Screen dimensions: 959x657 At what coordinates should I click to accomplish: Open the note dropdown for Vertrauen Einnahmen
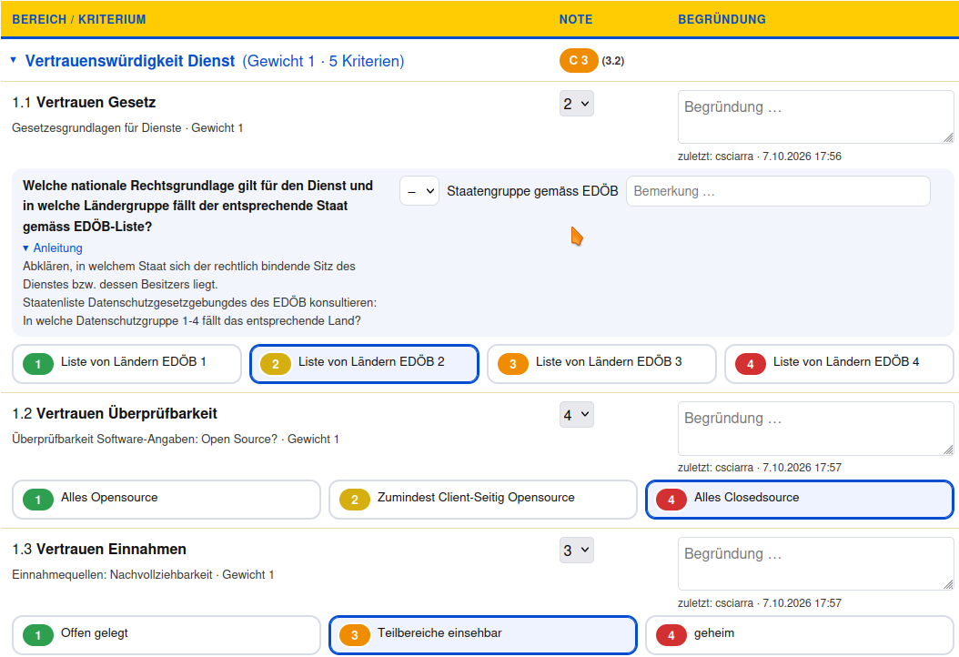(576, 551)
